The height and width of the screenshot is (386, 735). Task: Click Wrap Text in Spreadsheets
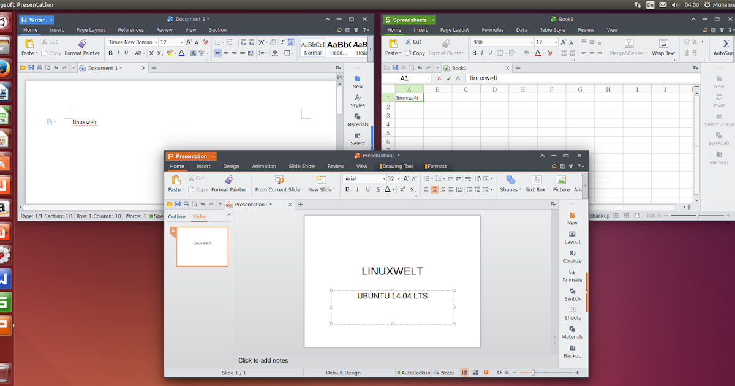pyautogui.click(x=663, y=47)
